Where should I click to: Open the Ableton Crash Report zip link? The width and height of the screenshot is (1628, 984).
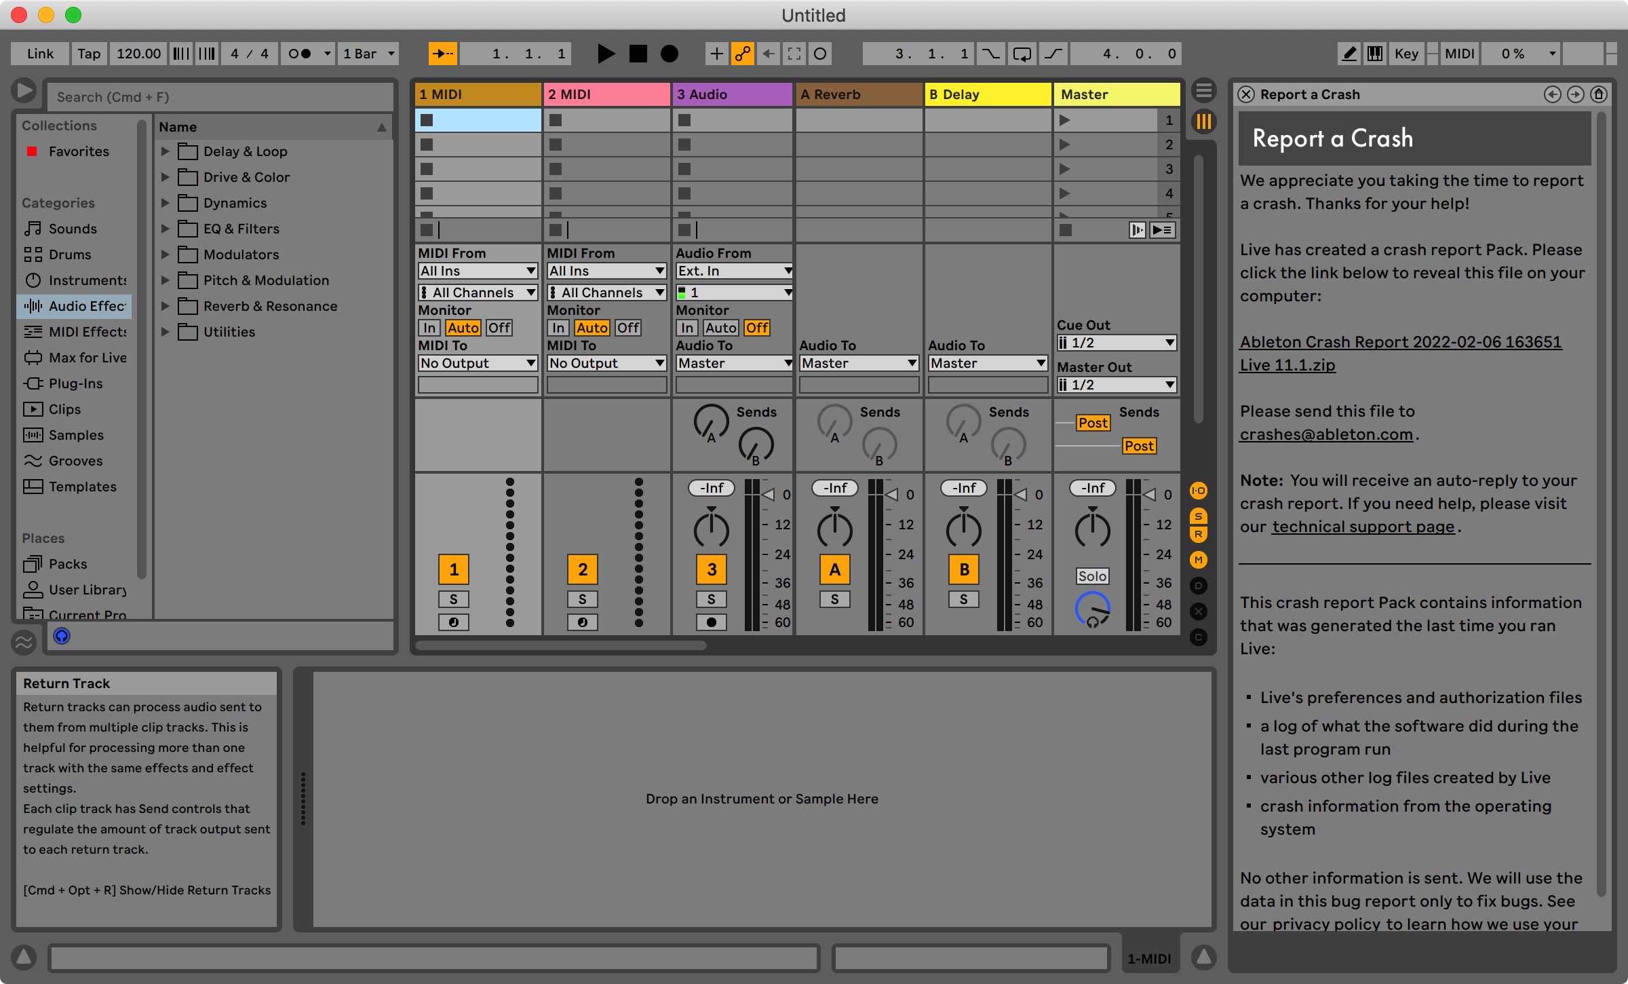pyautogui.click(x=1401, y=353)
